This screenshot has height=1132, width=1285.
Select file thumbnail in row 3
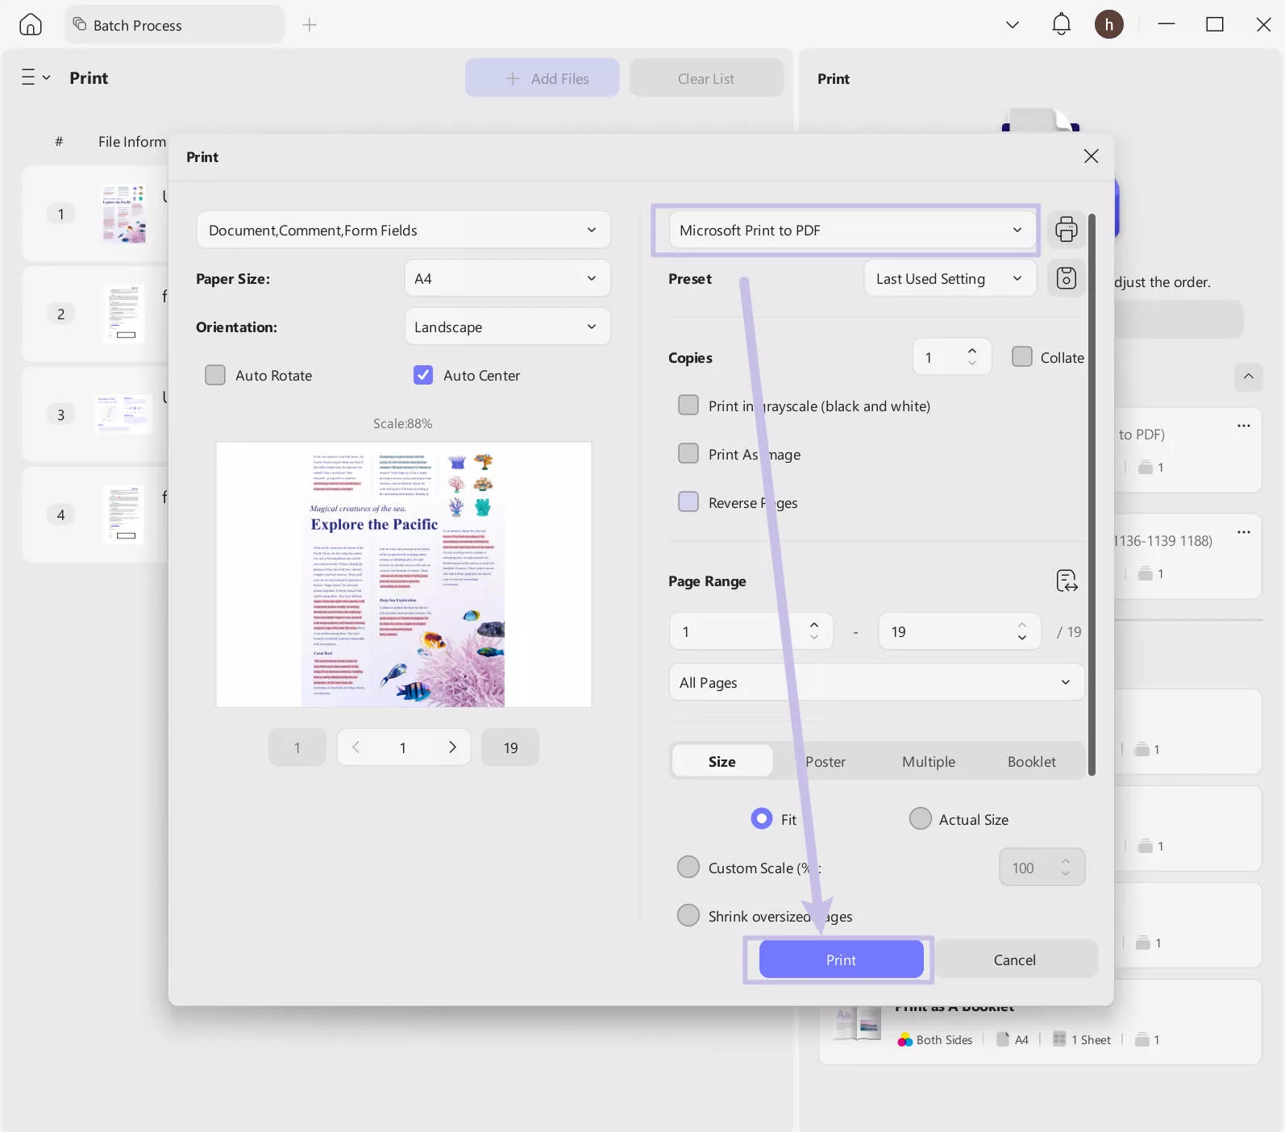(x=123, y=414)
